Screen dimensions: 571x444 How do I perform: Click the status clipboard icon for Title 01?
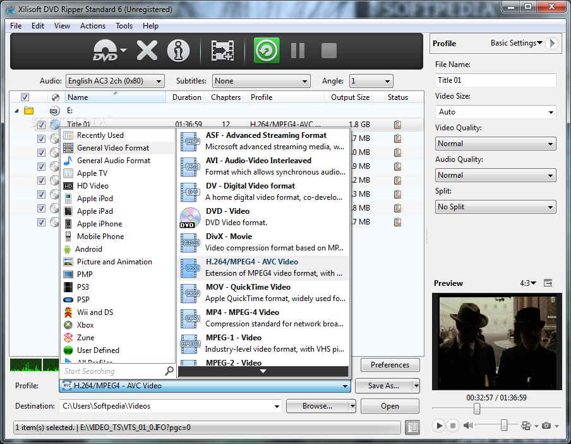397,125
